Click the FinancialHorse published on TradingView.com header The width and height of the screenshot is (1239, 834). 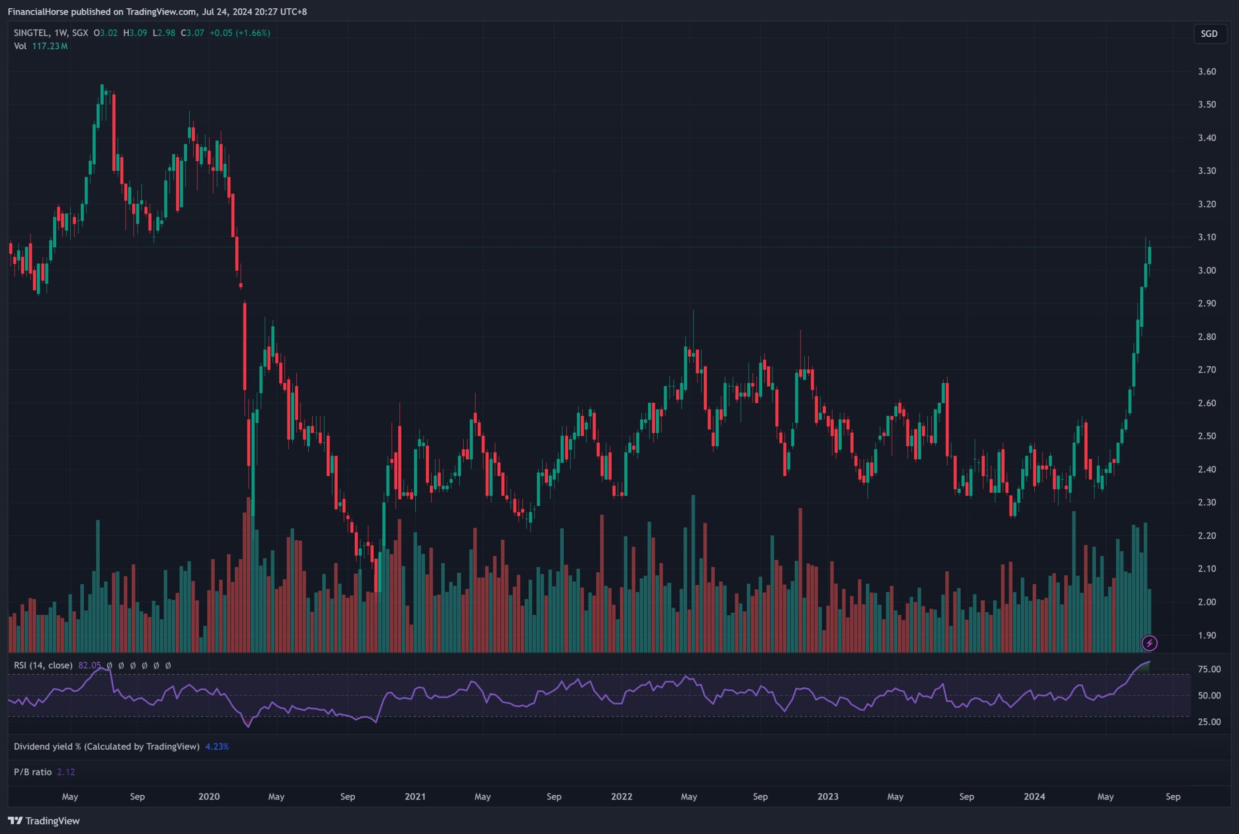click(x=157, y=12)
